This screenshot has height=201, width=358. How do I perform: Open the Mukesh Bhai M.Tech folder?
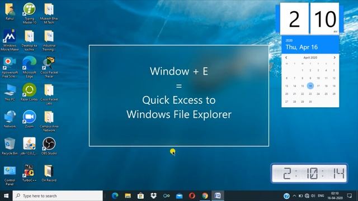click(x=49, y=13)
